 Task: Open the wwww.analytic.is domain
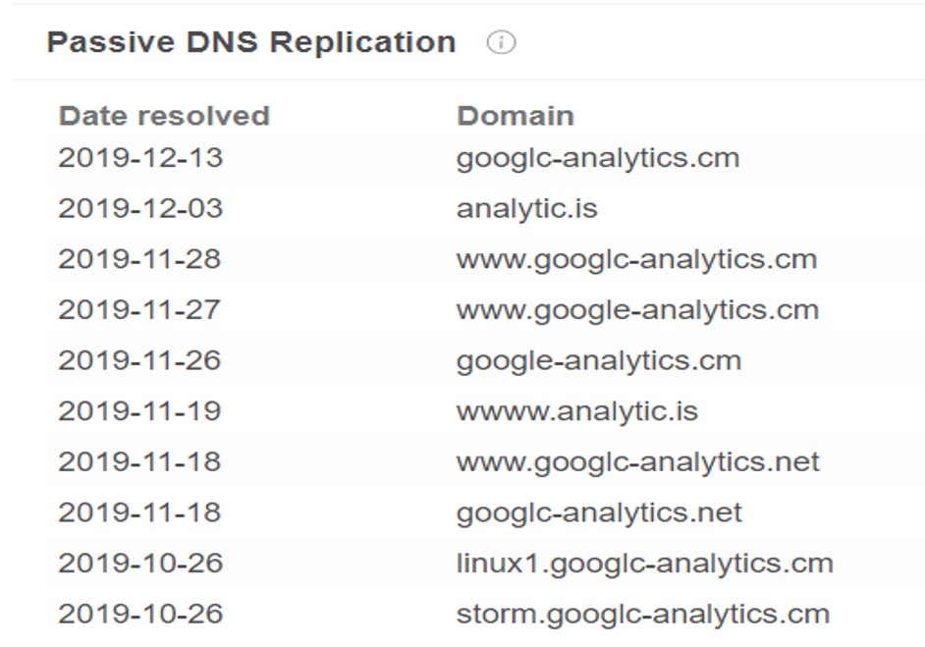click(x=577, y=411)
